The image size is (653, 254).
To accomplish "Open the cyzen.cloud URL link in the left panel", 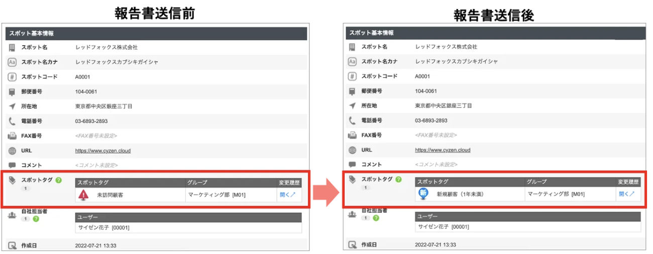I will coord(103,150).
